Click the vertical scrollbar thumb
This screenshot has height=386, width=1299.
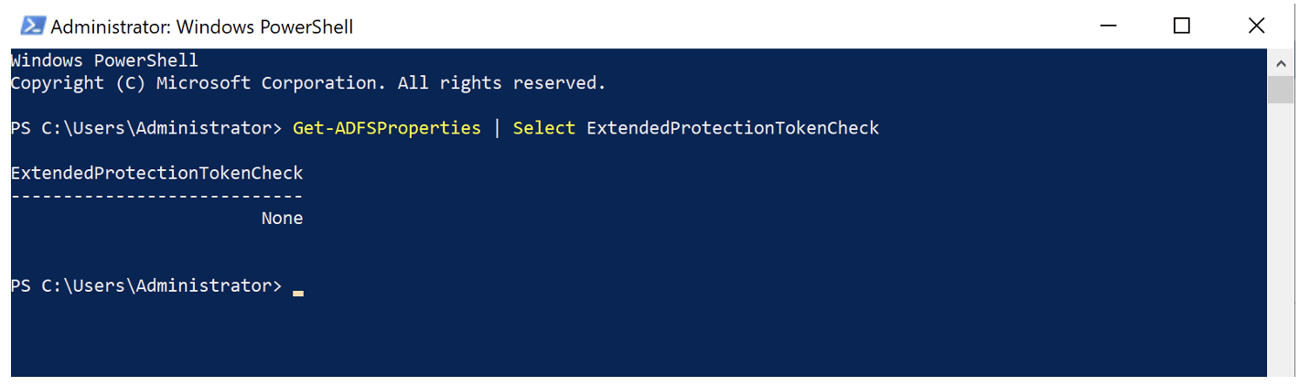(1279, 91)
